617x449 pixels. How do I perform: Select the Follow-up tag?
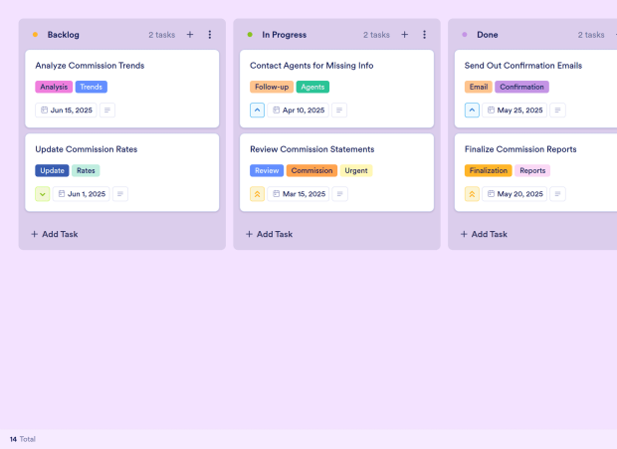pos(272,87)
